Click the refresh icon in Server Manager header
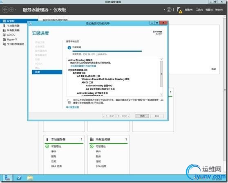Viewport: 228px width, 183px height. pyautogui.click(x=169, y=10)
